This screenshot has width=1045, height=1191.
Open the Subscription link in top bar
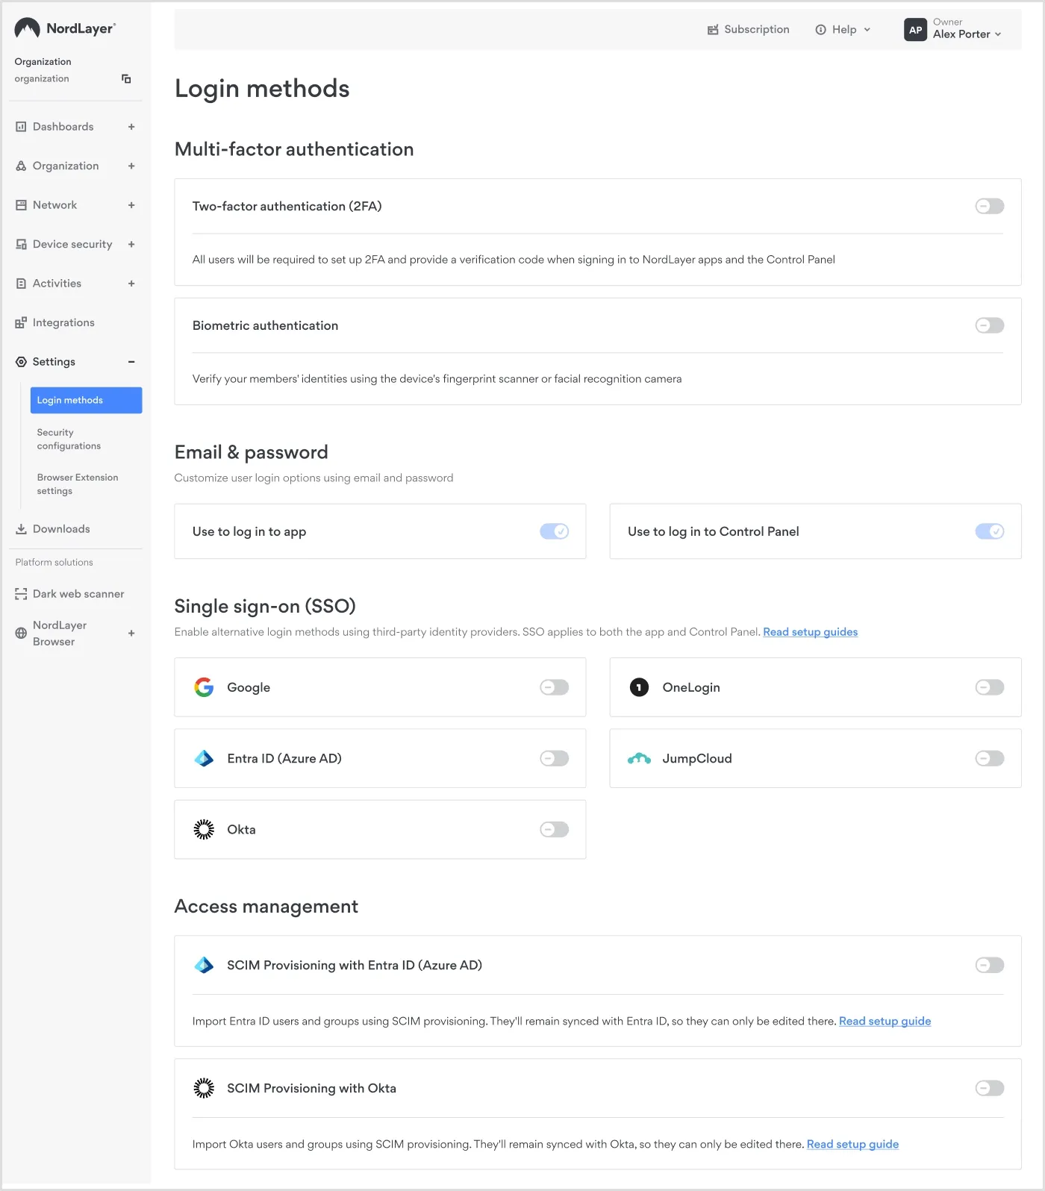pyautogui.click(x=756, y=30)
